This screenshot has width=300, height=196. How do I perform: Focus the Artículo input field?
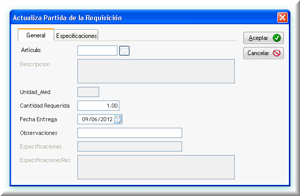[97, 51]
